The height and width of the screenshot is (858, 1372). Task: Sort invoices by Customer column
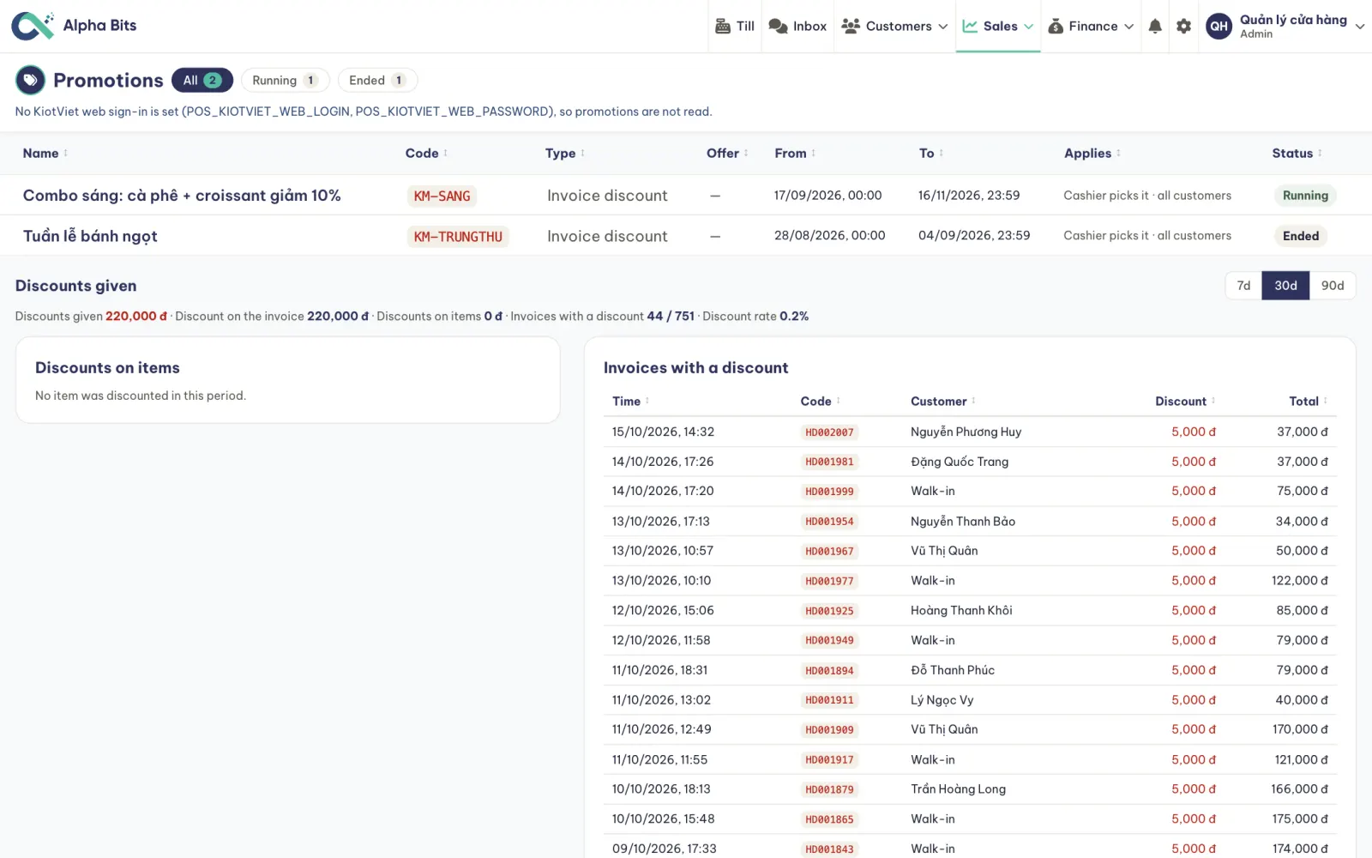click(x=942, y=401)
